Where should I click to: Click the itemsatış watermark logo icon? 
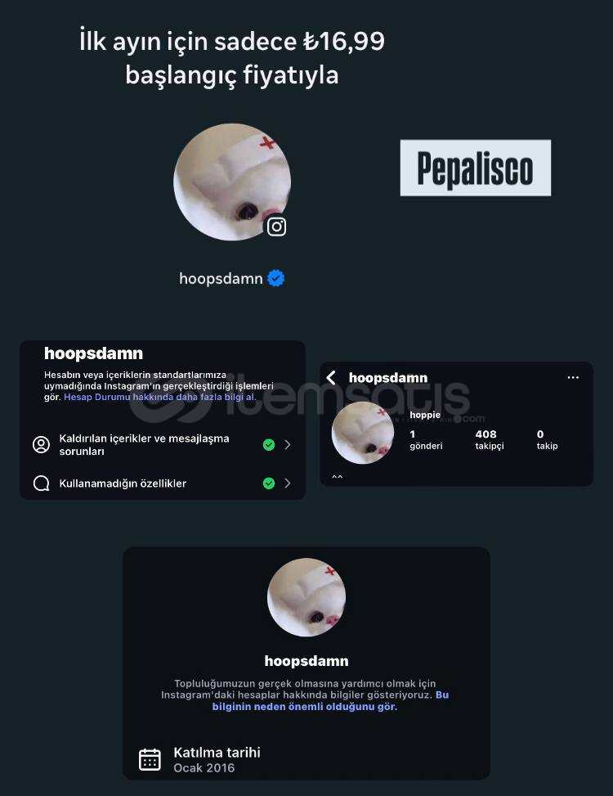pyautogui.click(x=170, y=398)
